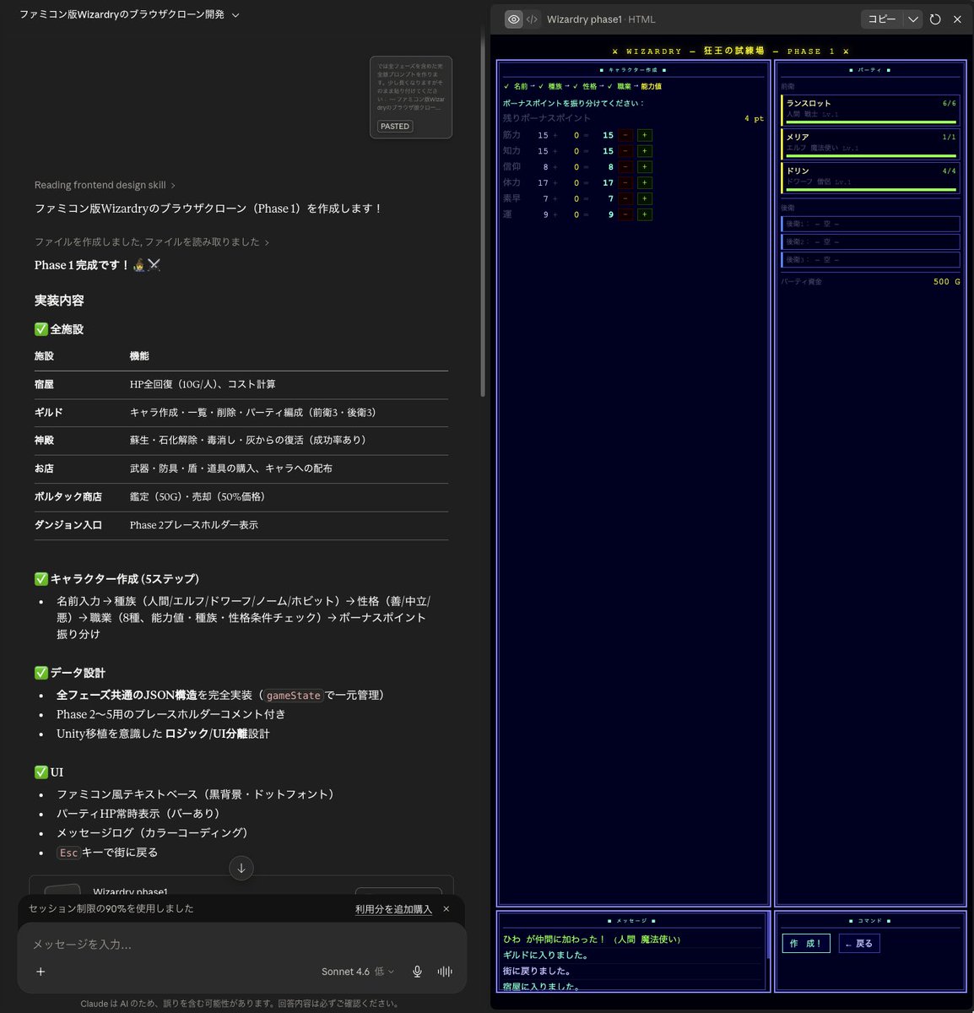The width and height of the screenshot is (974, 1013).
Task: Decrease 信仰 with its minus button
Action: (x=625, y=167)
